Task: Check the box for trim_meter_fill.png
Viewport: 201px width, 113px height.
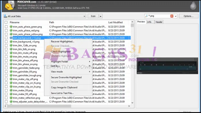Action: point(6,90)
